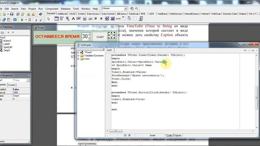
Task: Click the Interval value 1000
Action: [15, 92]
